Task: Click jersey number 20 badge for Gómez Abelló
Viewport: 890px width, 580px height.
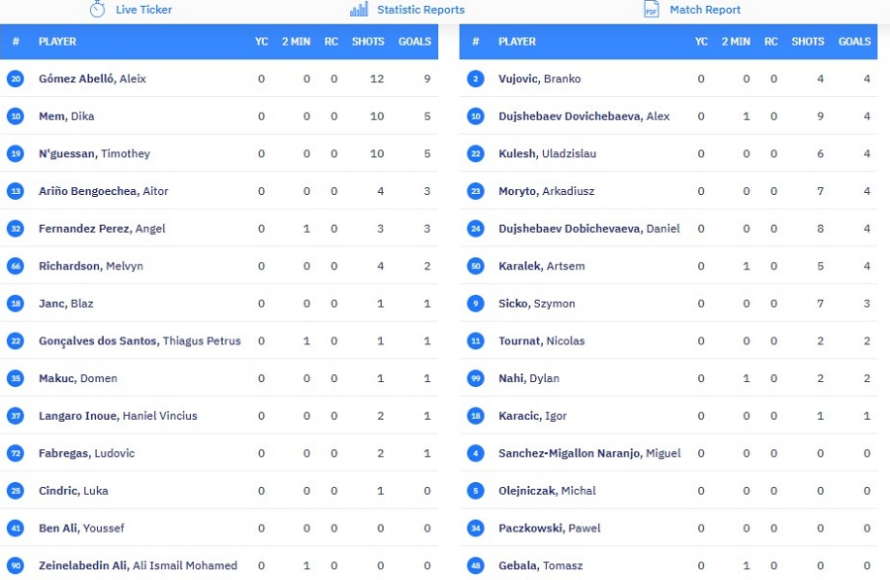Action: click(x=16, y=79)
